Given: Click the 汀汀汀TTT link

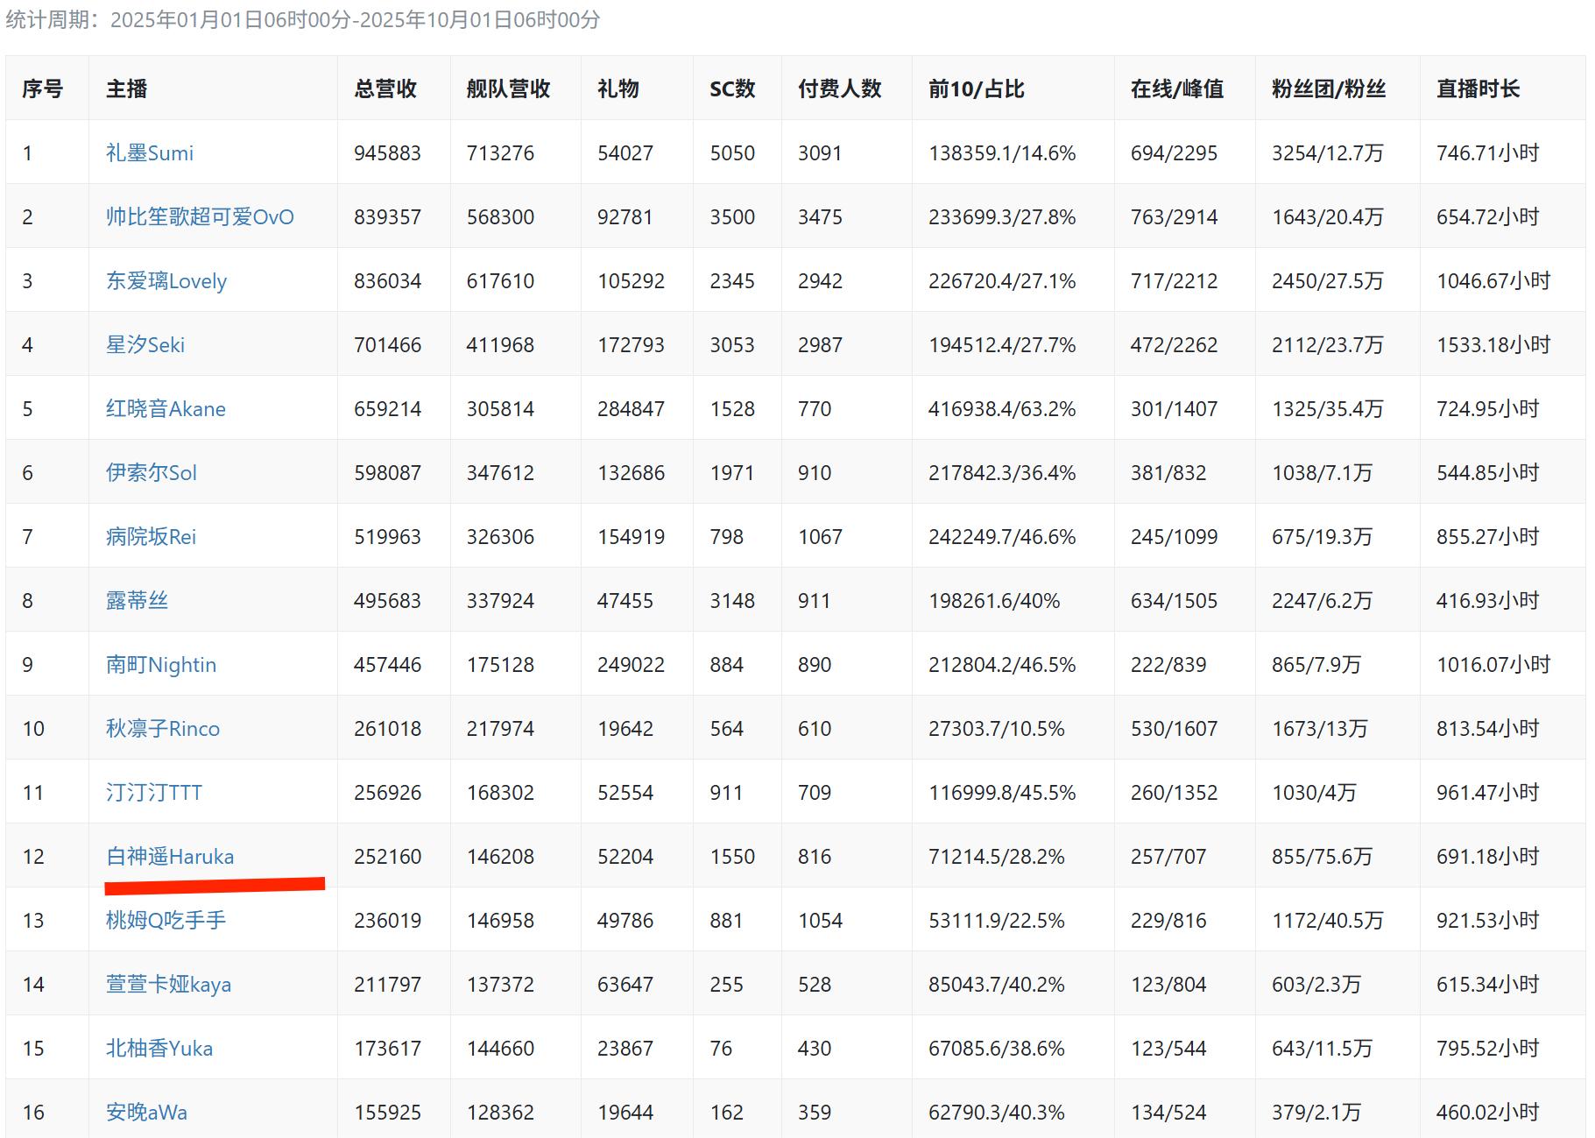Looking at the screenshot, I should coord(153,793).
